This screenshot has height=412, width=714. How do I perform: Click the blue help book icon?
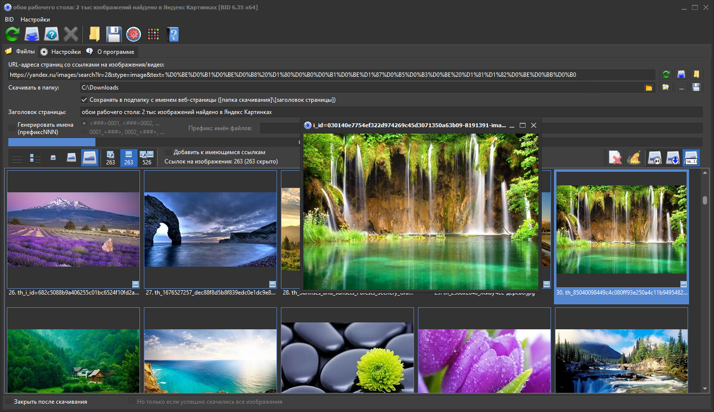(173, 34)
